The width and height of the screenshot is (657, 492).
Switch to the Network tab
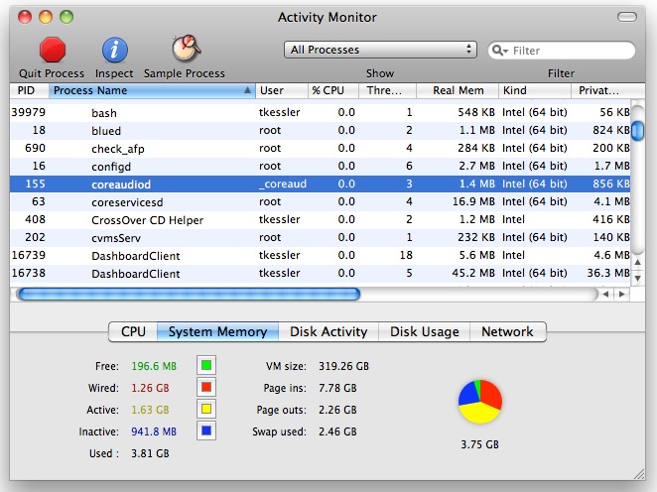(507, 331)
